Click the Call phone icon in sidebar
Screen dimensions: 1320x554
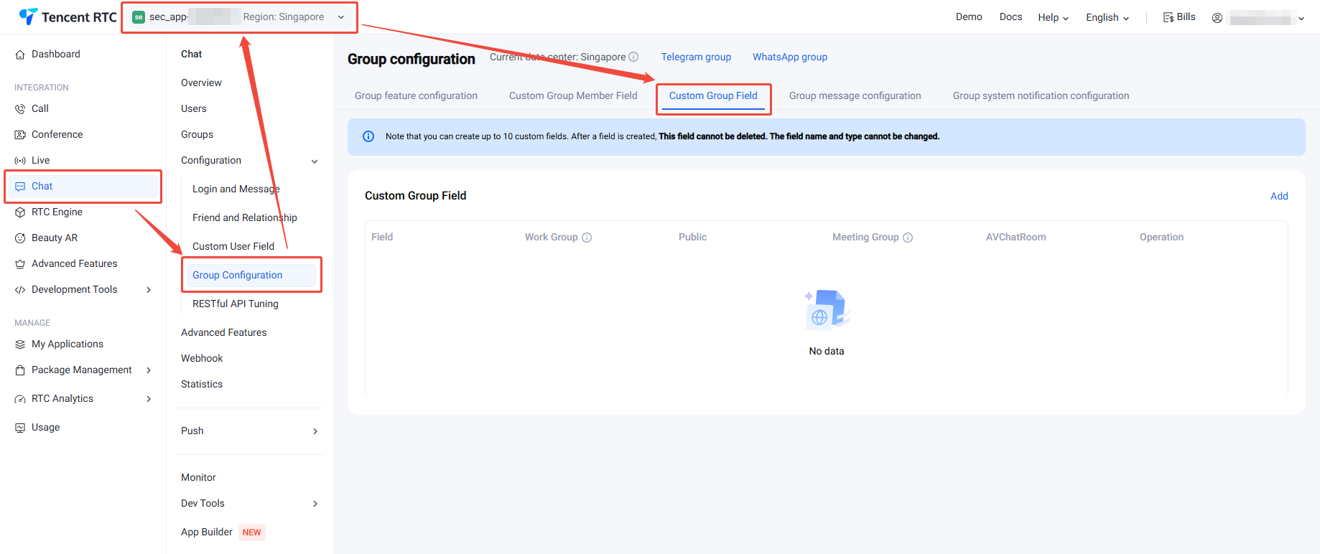(x=20, y=109)
